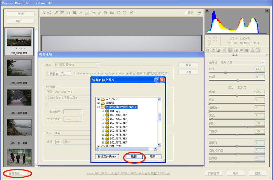Open the 白平衡 white balance dropdown
This screenshot has width=273, height=180.
[243, 62]
